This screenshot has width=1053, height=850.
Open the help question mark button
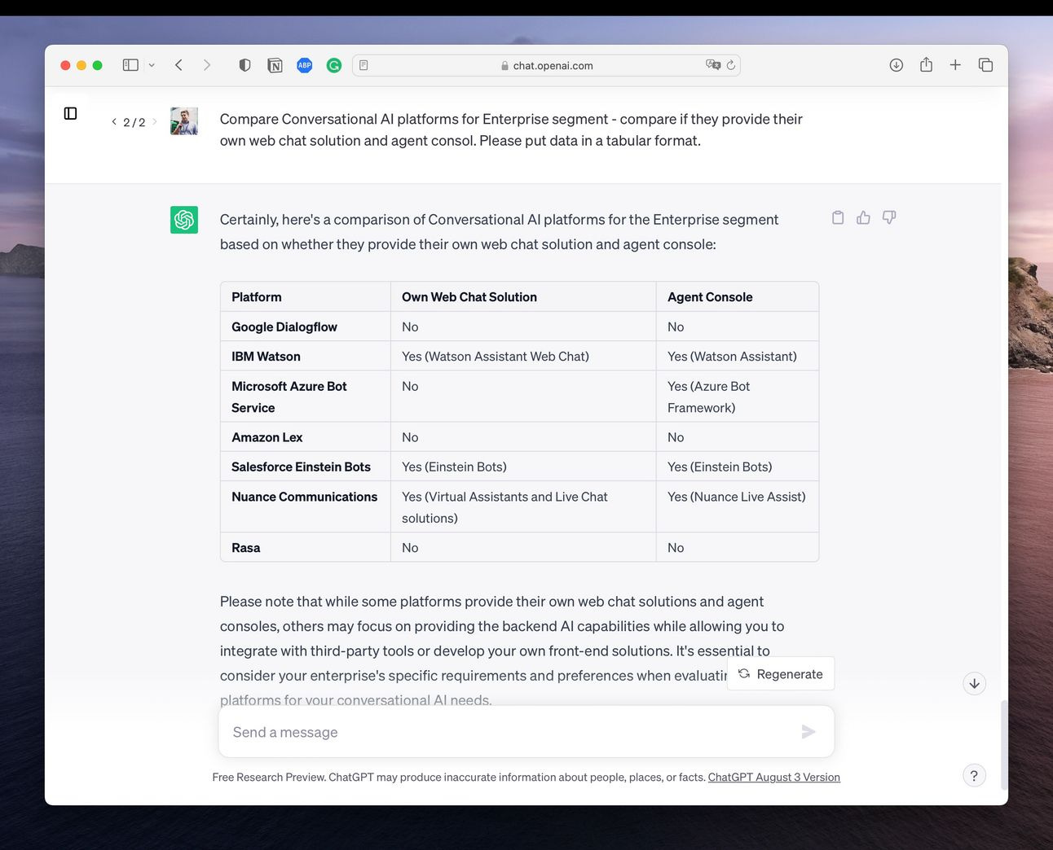coord(974,776)
